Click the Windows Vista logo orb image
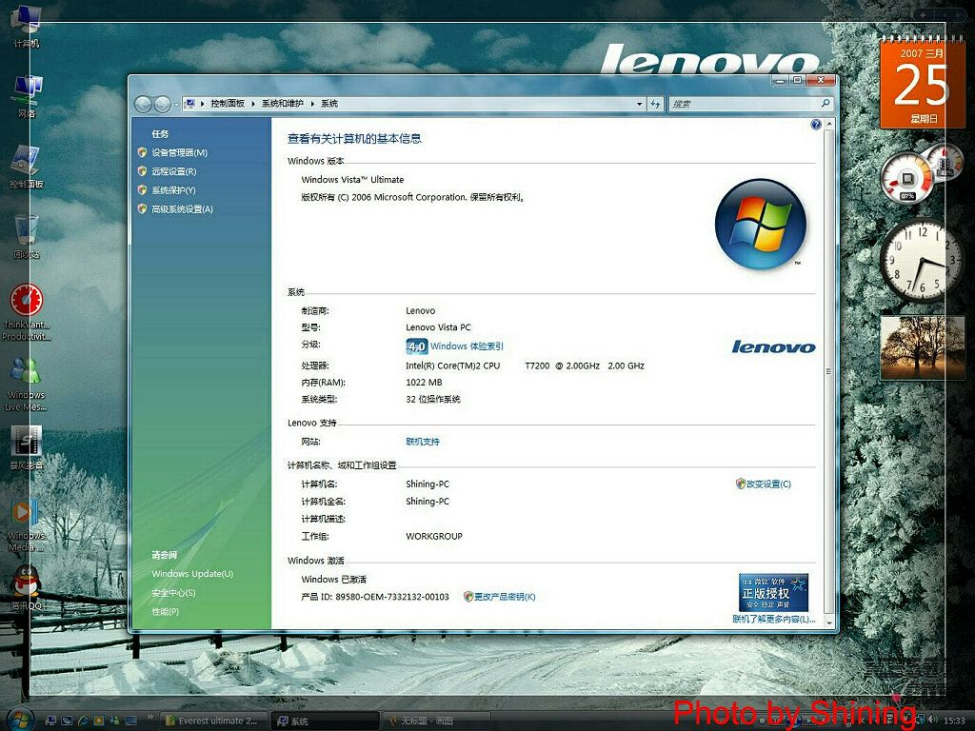The width and height of the screenshot is (975, 731). [761, 224]
